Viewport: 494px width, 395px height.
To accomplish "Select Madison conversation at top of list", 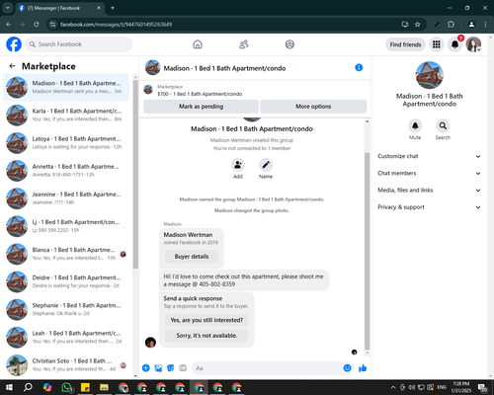I will click(66, 87).
